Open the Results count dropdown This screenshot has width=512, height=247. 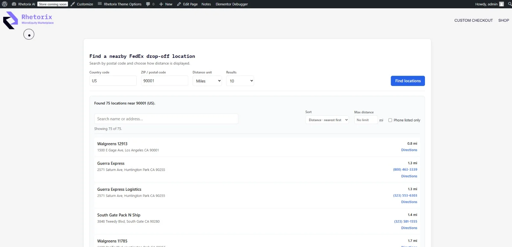pyautogui.click(x=240, y=81)
